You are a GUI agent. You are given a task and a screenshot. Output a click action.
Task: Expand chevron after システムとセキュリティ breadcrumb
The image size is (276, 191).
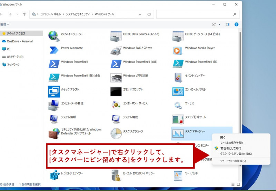coord(92,14)
